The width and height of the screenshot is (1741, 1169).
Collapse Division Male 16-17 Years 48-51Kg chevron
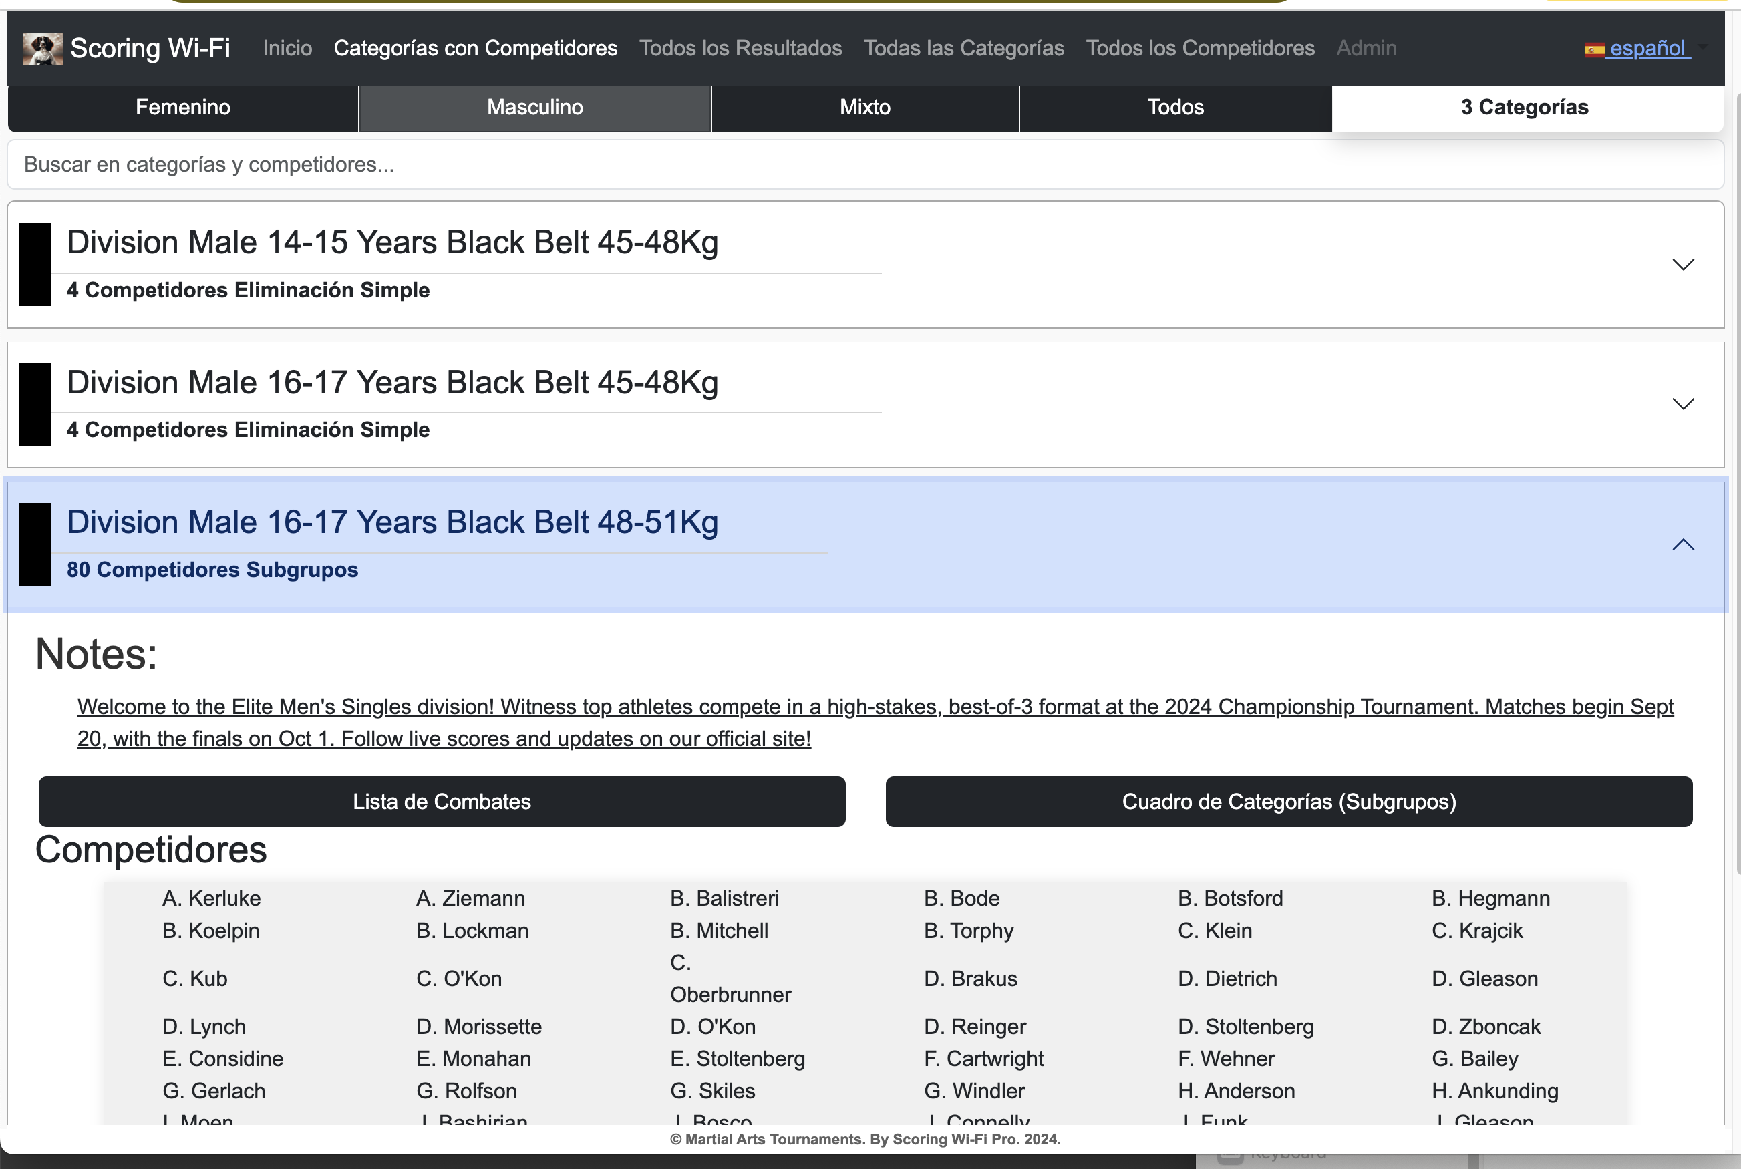click(x=1683, y=545)
